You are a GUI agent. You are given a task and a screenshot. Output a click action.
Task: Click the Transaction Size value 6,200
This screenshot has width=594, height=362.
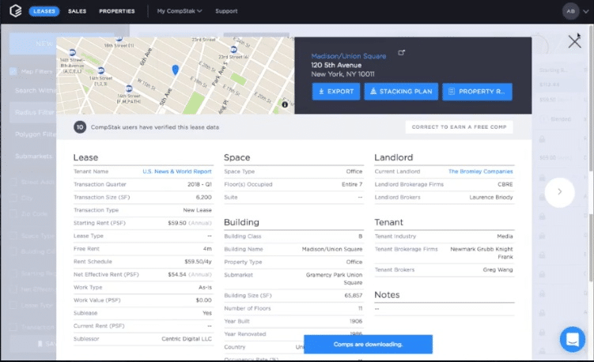point(204,198)
